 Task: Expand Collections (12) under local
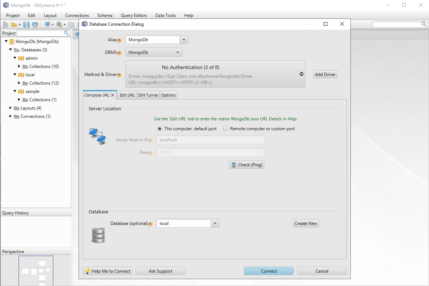click(19, 83)
